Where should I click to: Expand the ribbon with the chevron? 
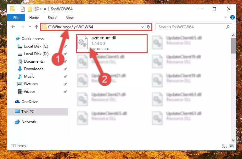point(226,17)
